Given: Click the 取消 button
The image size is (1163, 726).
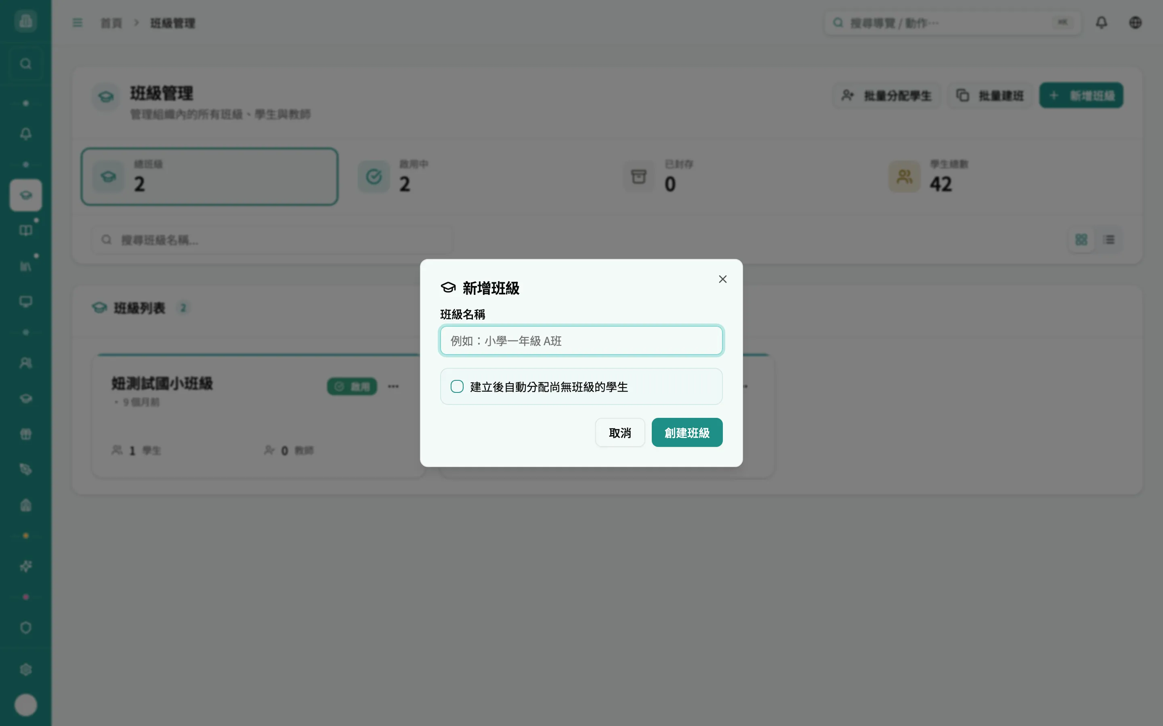Looking at the screenshot, I should click(x=619, y=433).
